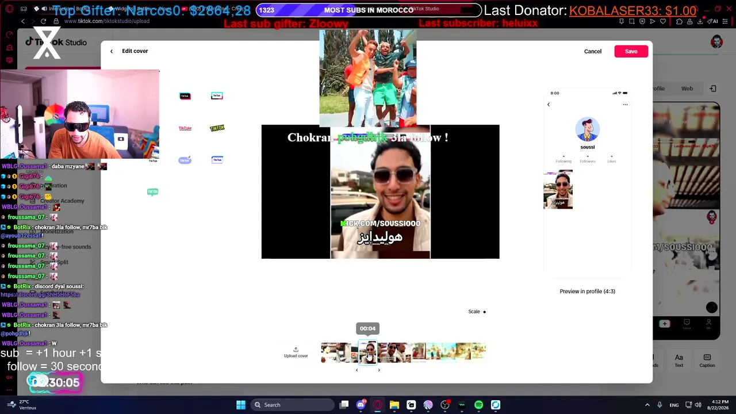Click the cover preview image in the editor
The image size is (736, 414).
coord(380,192)
